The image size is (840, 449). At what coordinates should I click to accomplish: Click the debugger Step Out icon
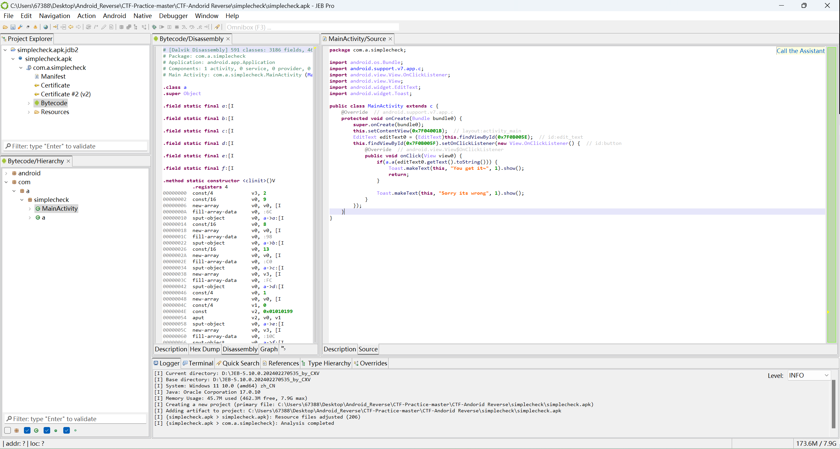click(199, 27)
